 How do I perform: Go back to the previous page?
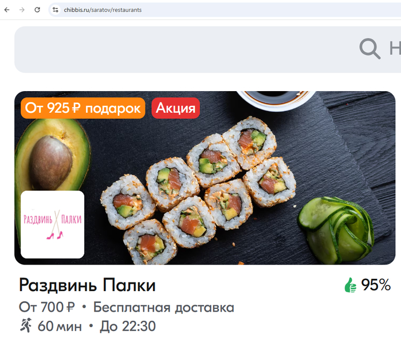(7, 10)
